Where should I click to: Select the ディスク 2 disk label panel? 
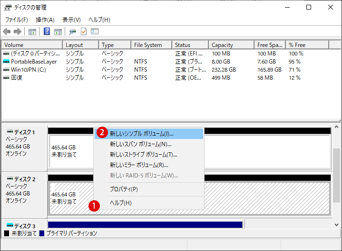pos(24,195)
